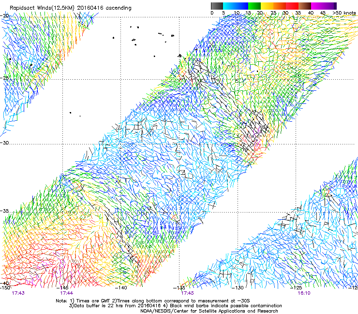The image size is (358, 314).
Task: Click the purple '17:44' pass time
Action: click(66, 293)
